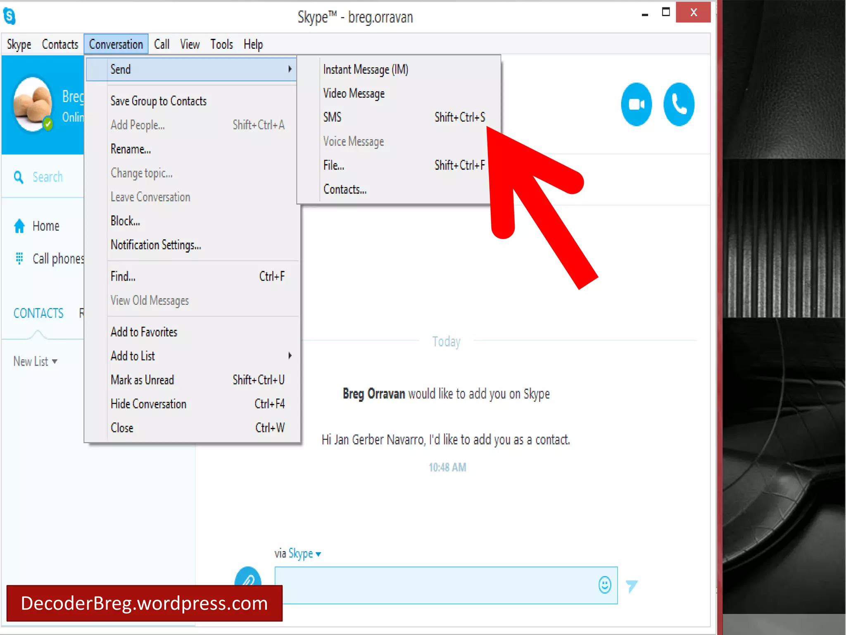The height and width of the screenshot is (635, 846).
Task: Choose Leave Conversation entry
Action: (x=150, y=197)
